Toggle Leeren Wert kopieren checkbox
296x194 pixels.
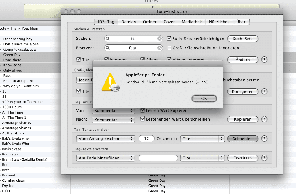(x=143, y=110)
